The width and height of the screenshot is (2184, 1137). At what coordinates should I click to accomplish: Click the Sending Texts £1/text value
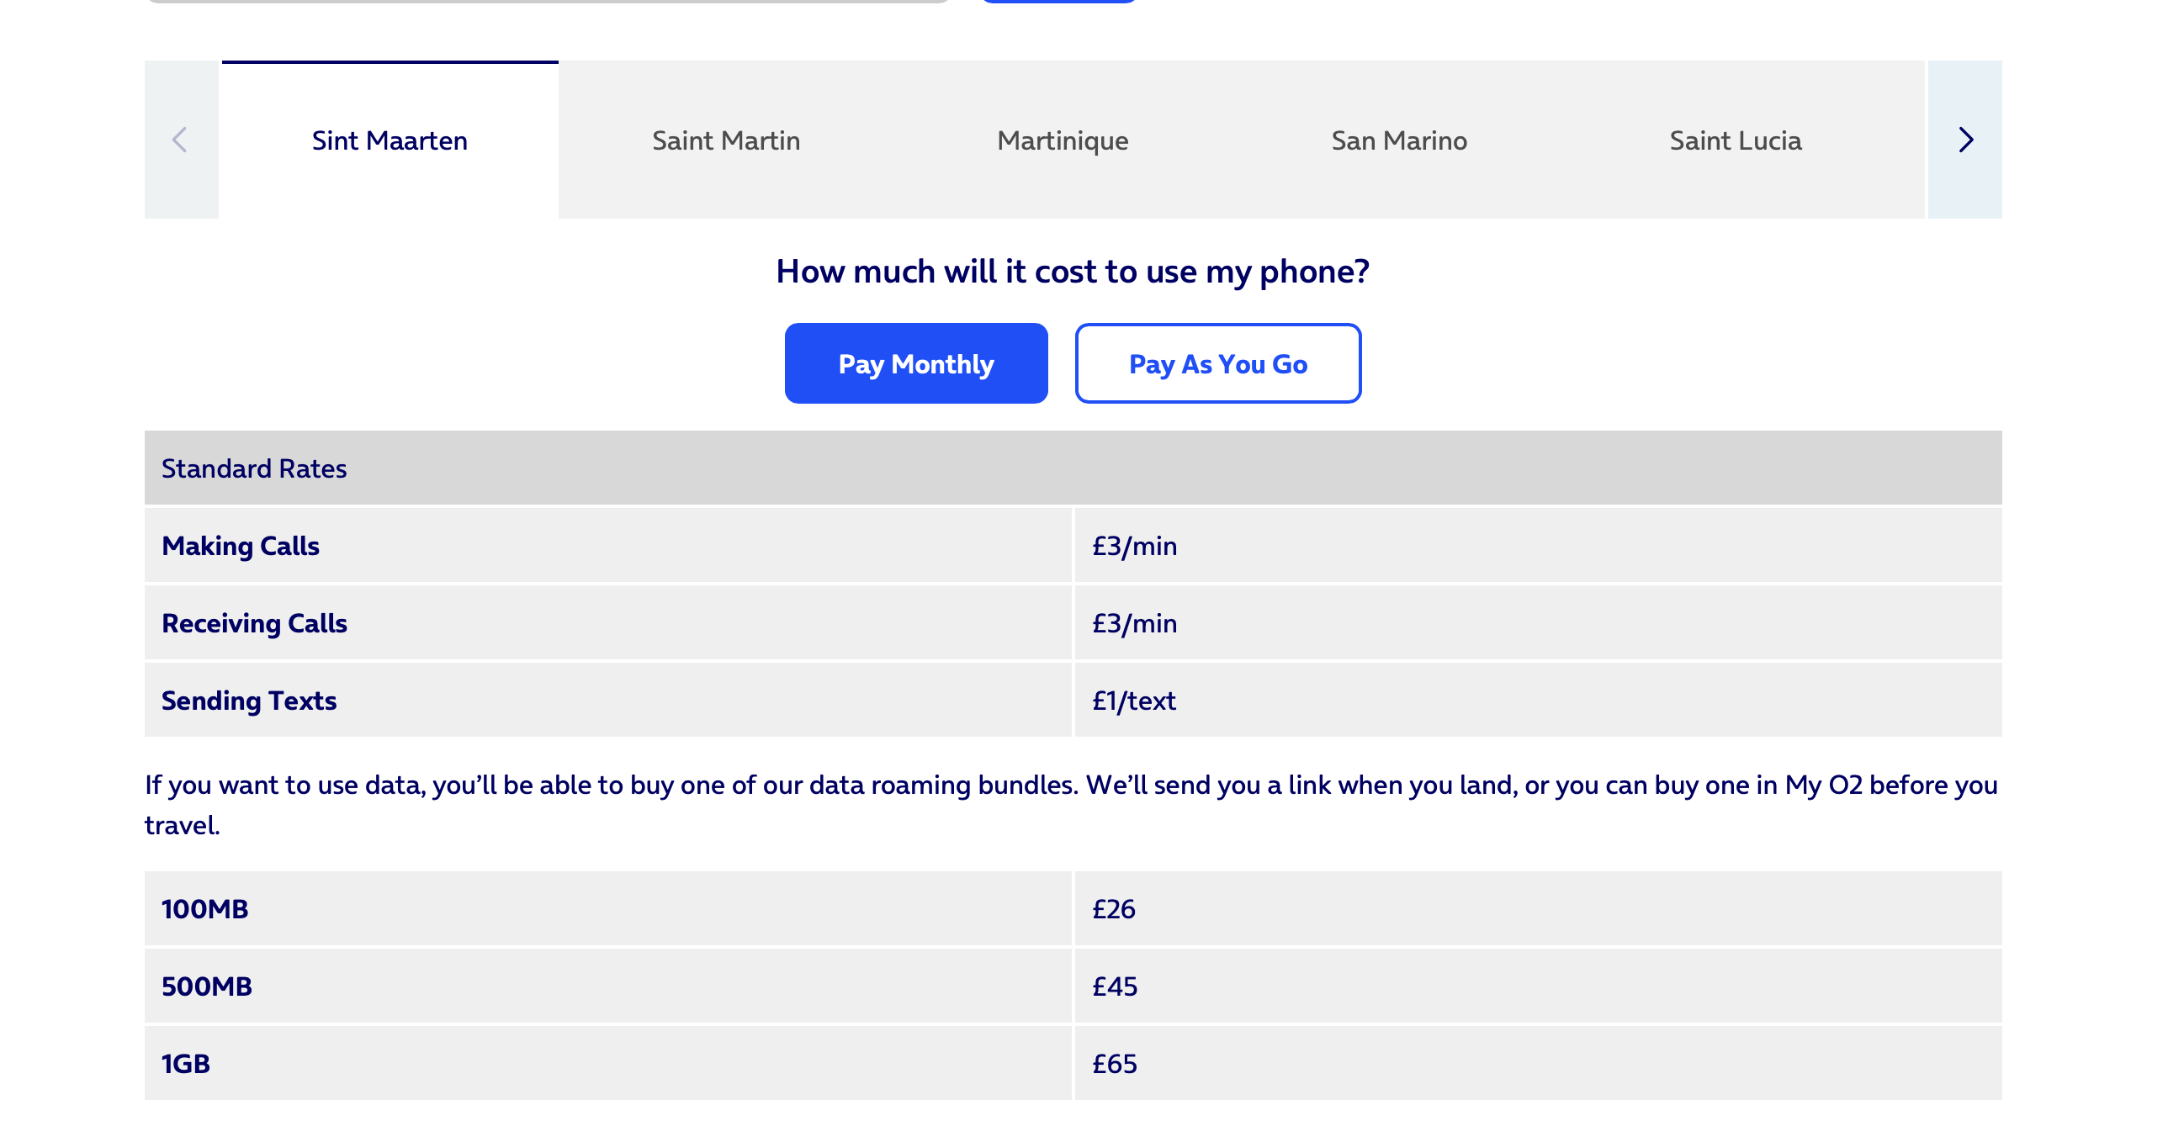tap(1133, 700)
